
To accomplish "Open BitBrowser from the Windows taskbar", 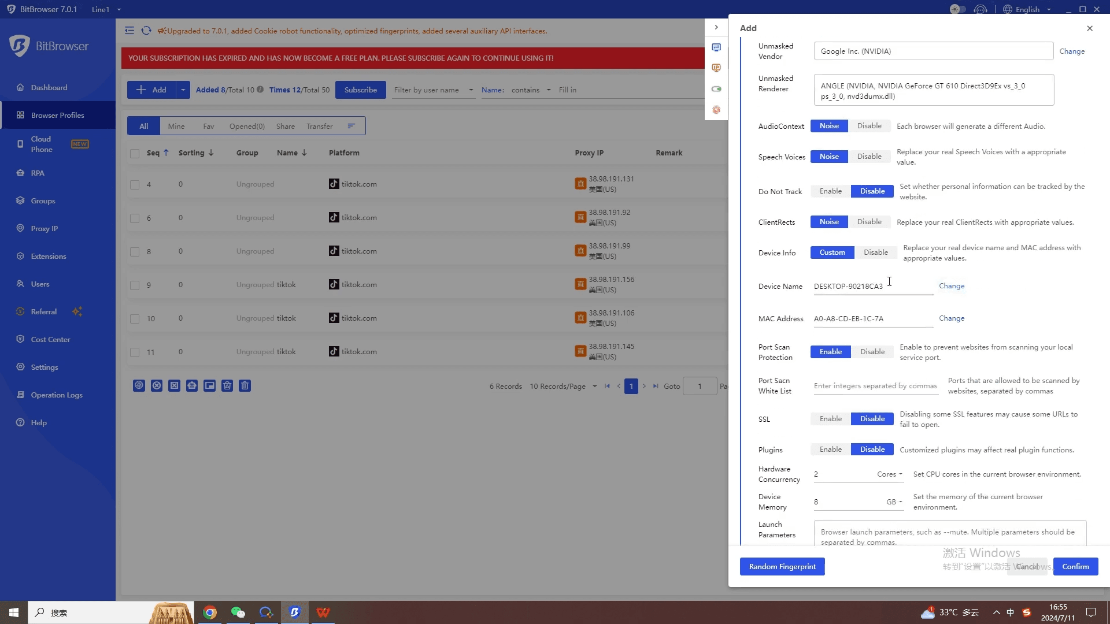I will coord(295,612).
